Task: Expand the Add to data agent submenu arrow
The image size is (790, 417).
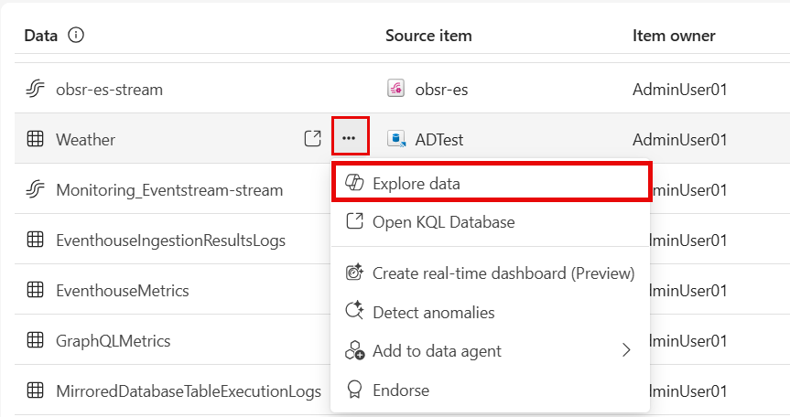Action: pos(626,350)
